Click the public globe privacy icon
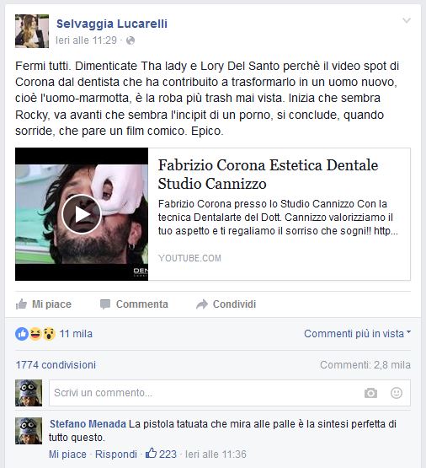The height and width of the screenshot is (468, 426). pos(130,40)
